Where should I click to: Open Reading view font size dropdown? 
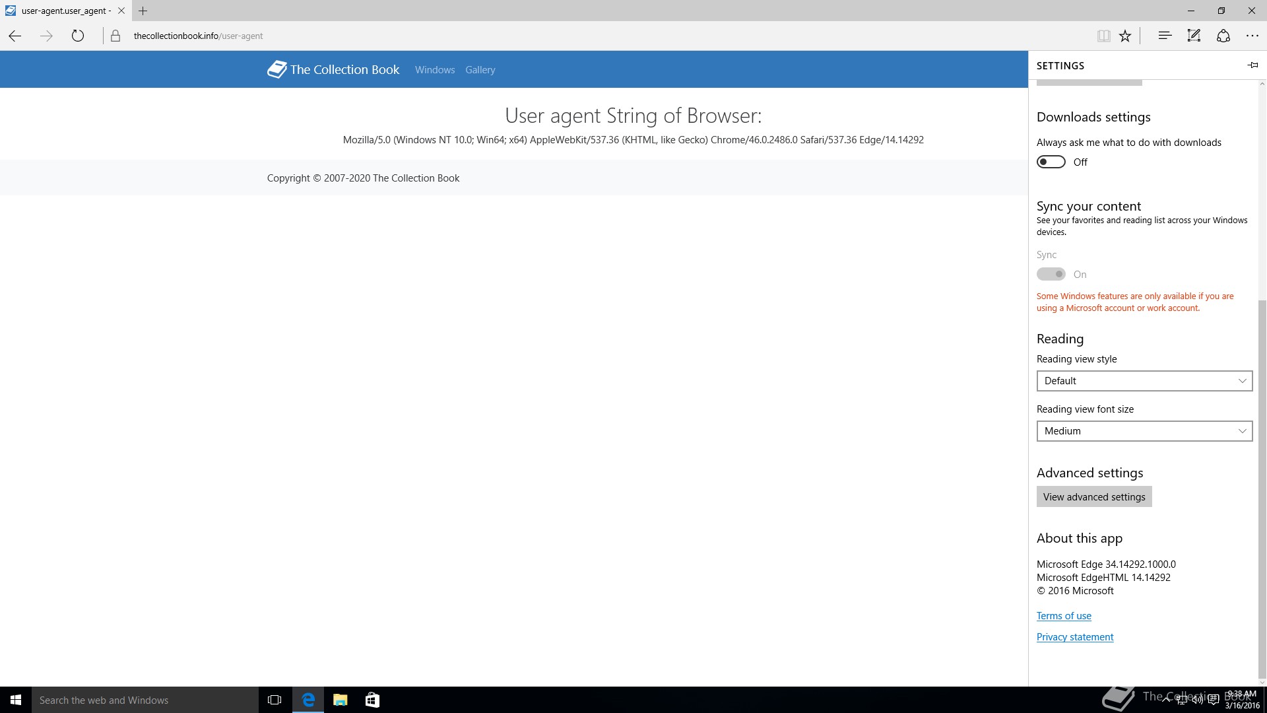pos(1144,431)
